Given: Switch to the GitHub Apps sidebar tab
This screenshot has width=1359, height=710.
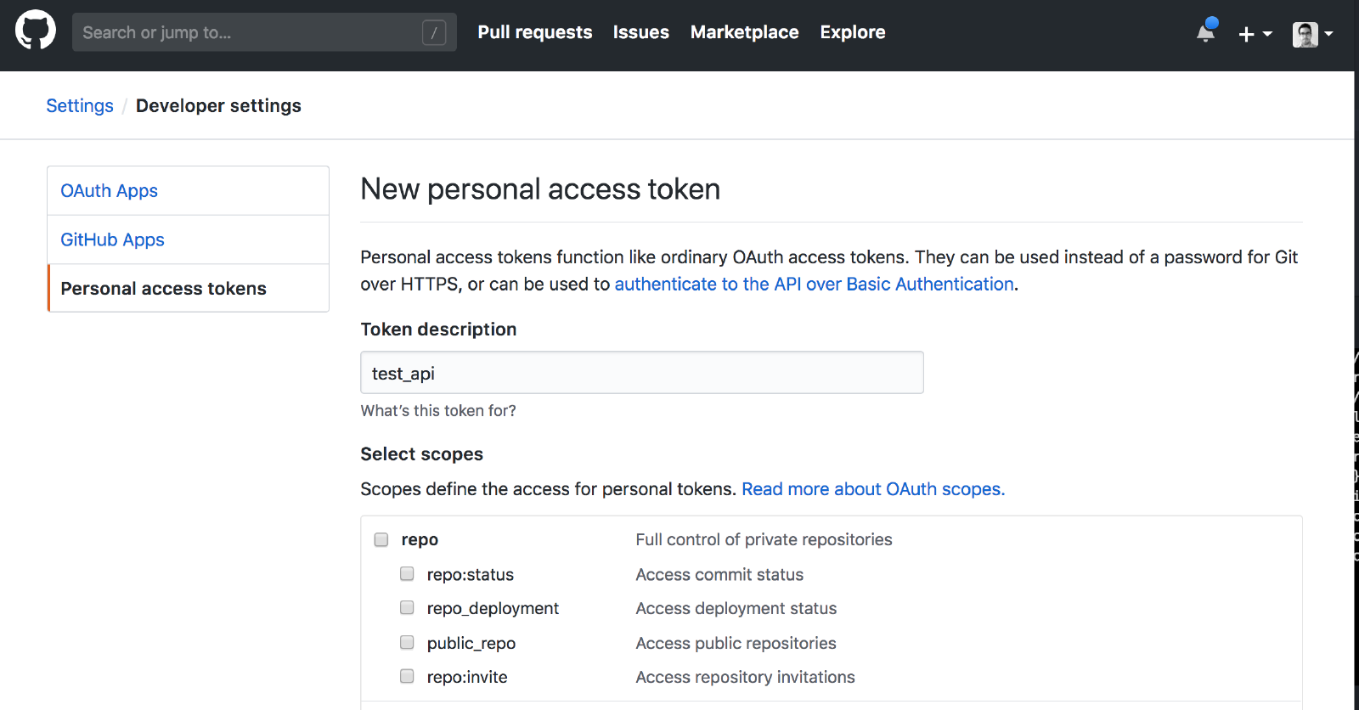Looking at the screenshot, I should pos(113,240).
